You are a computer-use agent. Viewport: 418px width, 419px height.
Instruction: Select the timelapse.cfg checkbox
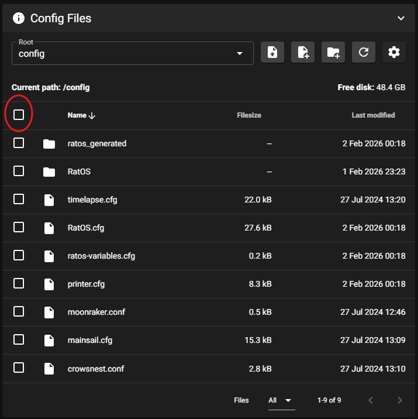pos(19,199)
